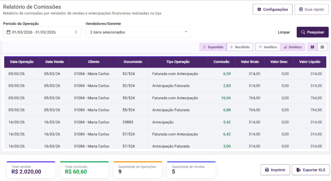Click the gear icon in Configurações

[259, 10]
